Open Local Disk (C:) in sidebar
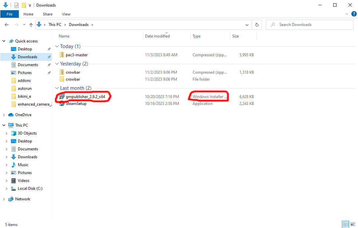The width and height of the screenshot is (358, 228). coord(30,189)
